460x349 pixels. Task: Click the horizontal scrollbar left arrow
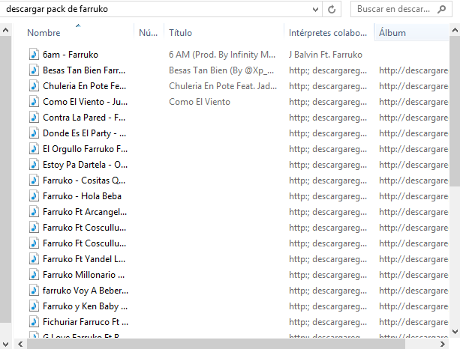click(x=20, y=344)
